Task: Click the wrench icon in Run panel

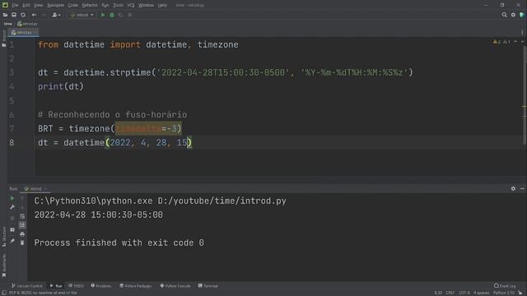Action: [12, 207]
